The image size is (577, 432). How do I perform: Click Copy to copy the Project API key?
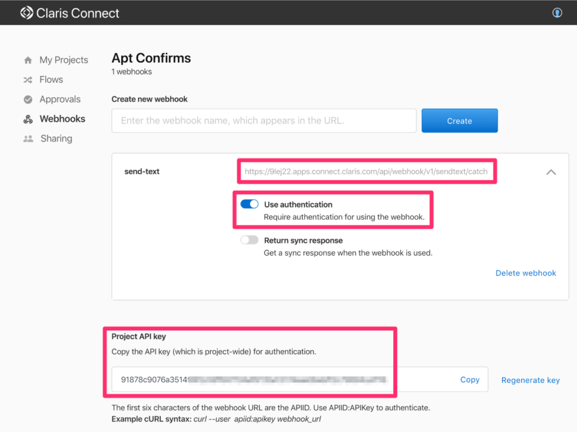click(469, 380)
